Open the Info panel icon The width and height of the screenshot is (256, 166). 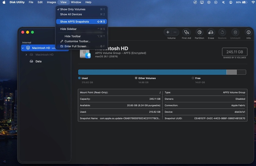248,32
